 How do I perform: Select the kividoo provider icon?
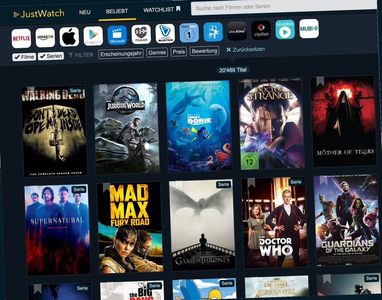pos(285,29)
